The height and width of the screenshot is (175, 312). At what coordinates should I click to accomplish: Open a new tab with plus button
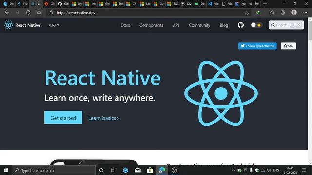coord(265,4)
